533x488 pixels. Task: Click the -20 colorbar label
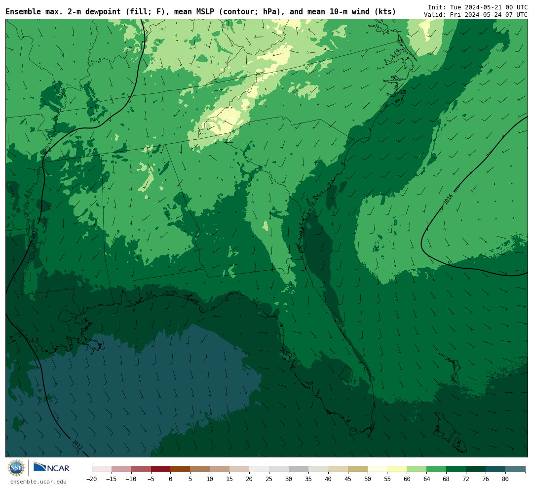[92, 479]
